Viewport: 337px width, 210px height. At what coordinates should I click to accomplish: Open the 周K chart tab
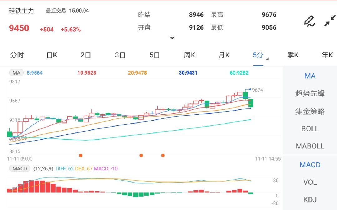pyautogui.click(x=189, y=55)
